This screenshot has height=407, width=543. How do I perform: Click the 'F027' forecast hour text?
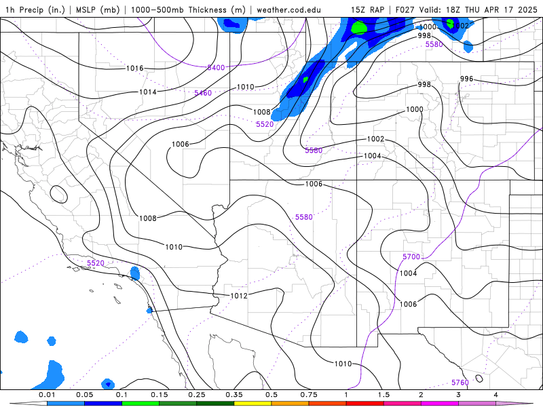(405, 9)
